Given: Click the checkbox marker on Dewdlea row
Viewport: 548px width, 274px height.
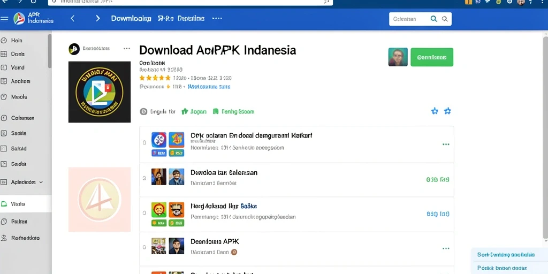Looking at the screenshot, I should pyautogui.click(x=144, y=178).
